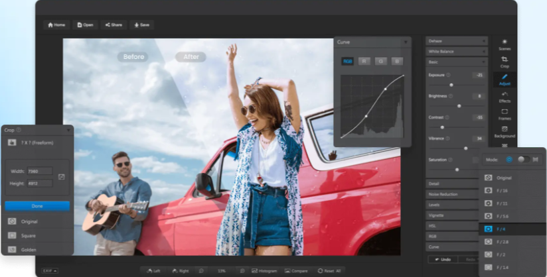Click the Undo button
The image size is (547, 277).
coord(442,259)
